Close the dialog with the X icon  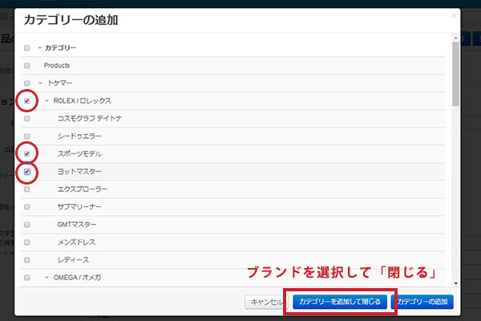pyautogui.click(x=454, y=16)
